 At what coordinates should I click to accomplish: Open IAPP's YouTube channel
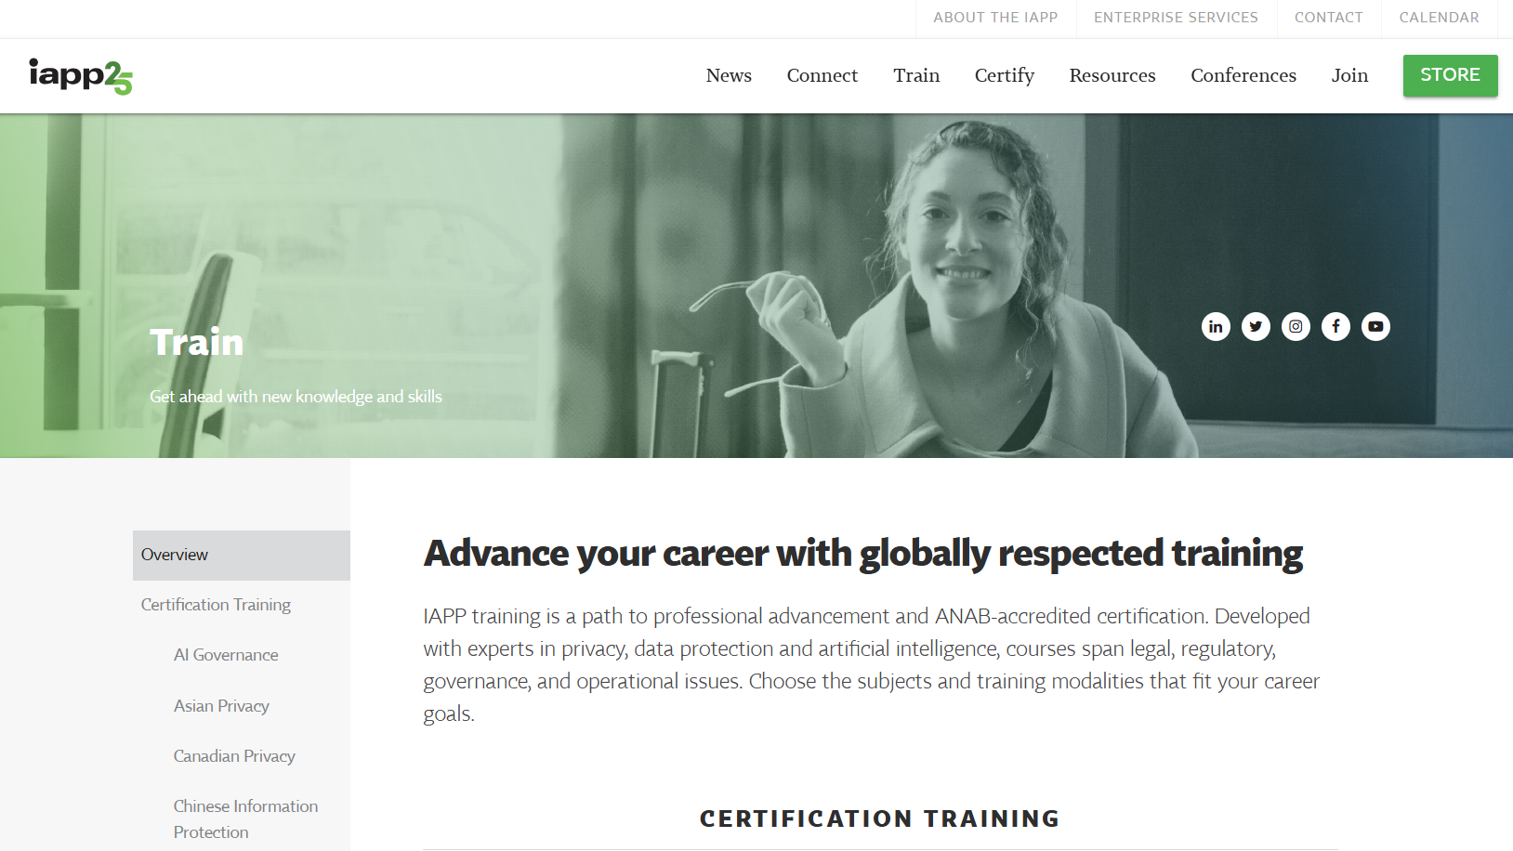pos(1375,326)
